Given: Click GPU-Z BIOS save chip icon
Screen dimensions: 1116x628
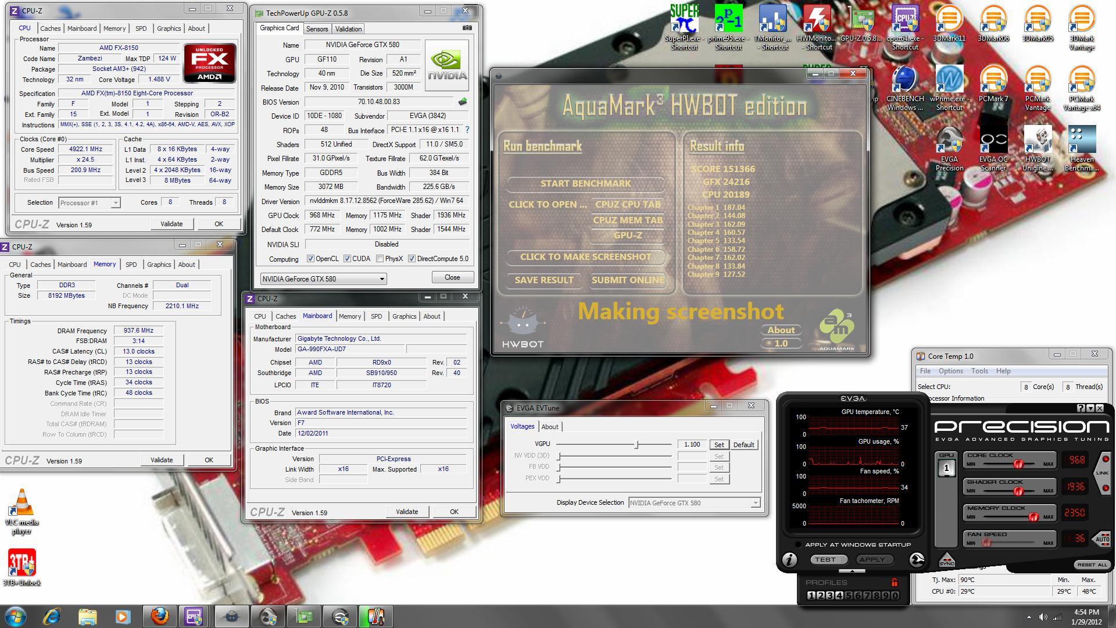Looking at the screenshot, I should (463, 102).
